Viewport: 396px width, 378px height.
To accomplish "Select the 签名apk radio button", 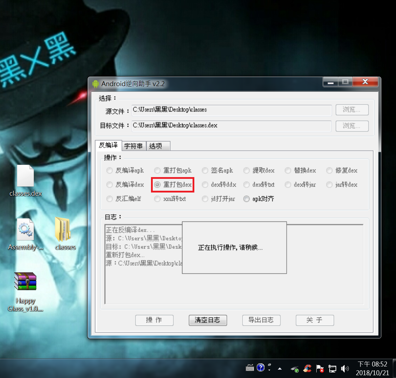I will point(217,170).
